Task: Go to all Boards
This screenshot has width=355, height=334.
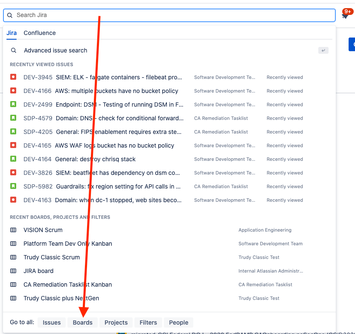Action: pos(83,322)
